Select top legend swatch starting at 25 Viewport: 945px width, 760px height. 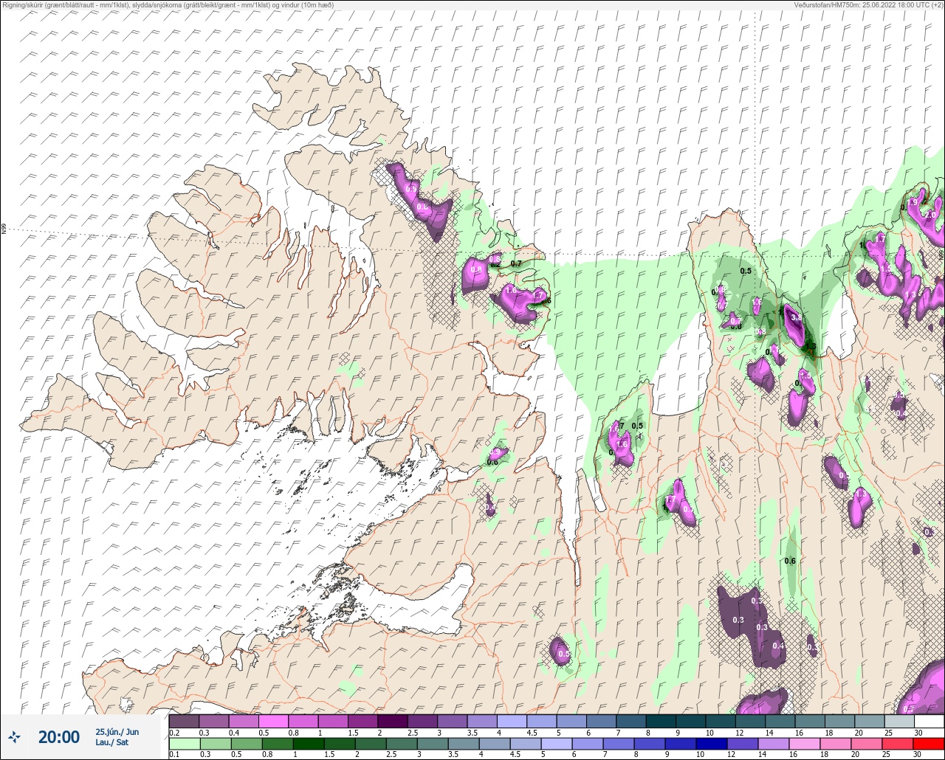pos(900,720)
